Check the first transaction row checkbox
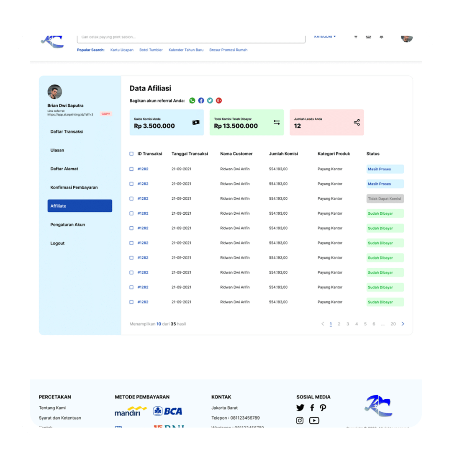The width and height of the screenshot is (452, 452). tap(131, 169)
